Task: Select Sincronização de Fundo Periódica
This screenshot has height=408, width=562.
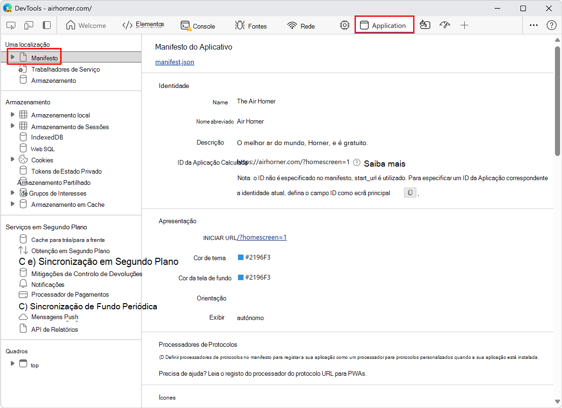Action: click(x=88, y=306)
